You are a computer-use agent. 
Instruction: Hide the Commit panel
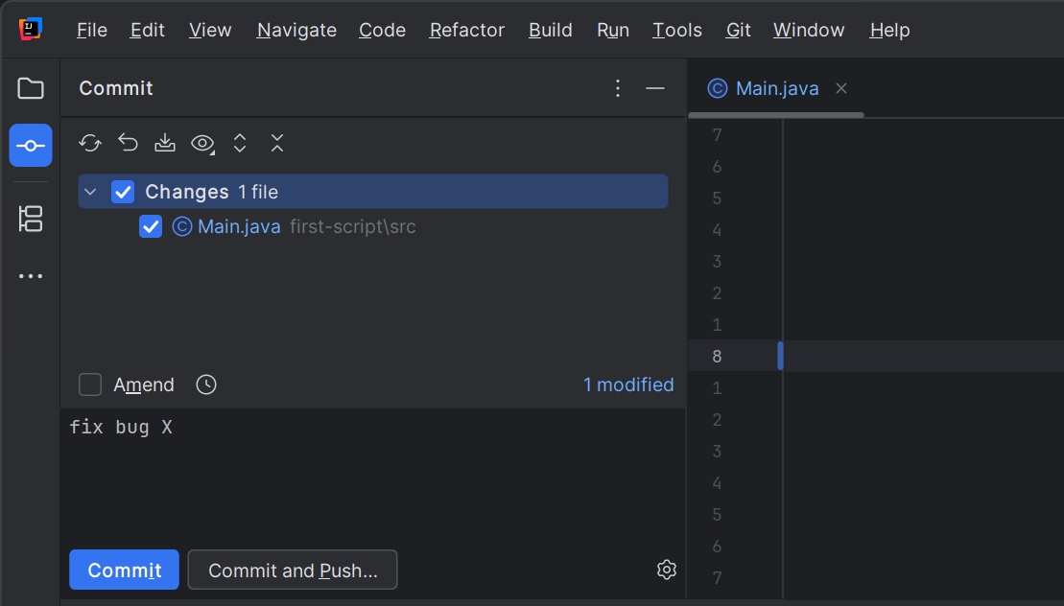[655, 88]
